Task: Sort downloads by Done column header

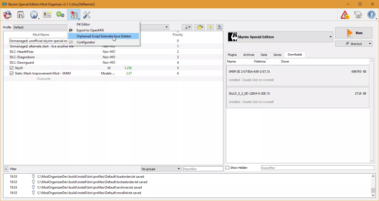Action: (325, 61)
